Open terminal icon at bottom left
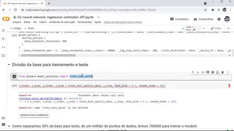This screenshot has width=234, height=131. [3, 124]
